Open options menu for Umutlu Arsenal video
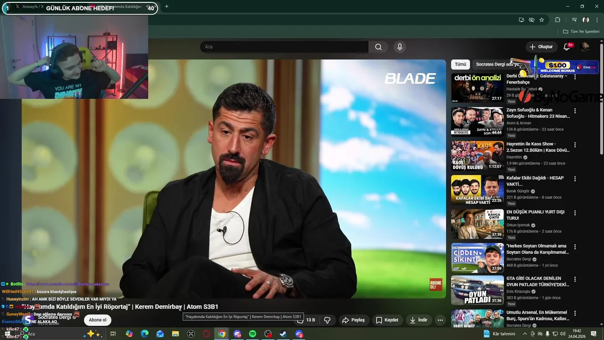Viewport: 604px width, 340px height. pyautogui.click(x=575, y=314)
